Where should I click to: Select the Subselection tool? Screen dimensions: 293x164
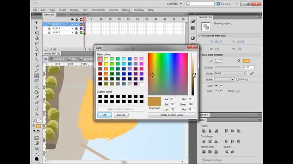click(37, 28)
